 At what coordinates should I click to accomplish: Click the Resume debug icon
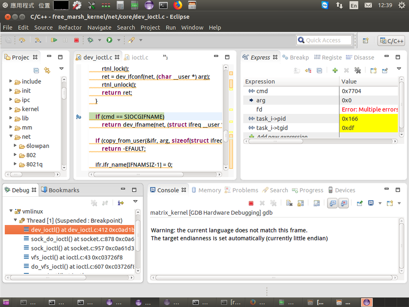(54, 40)
